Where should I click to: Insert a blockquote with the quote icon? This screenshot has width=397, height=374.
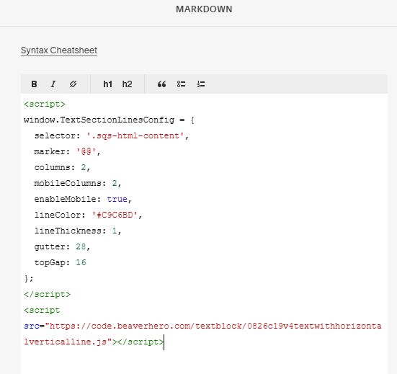coord(162,84)
